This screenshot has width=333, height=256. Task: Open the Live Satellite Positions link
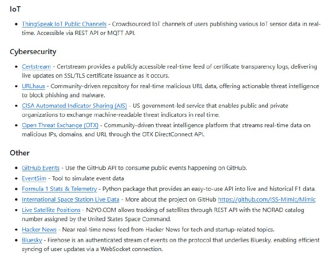click(x=51, y=210)
